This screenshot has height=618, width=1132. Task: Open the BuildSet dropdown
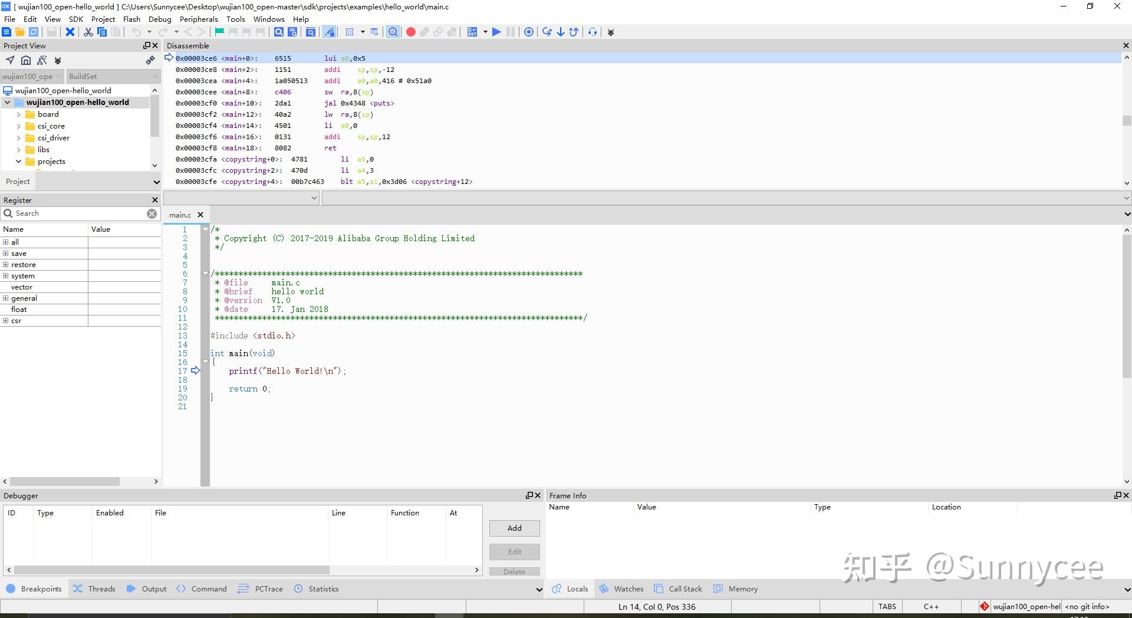pyautogui.click(x=113, y=76)
